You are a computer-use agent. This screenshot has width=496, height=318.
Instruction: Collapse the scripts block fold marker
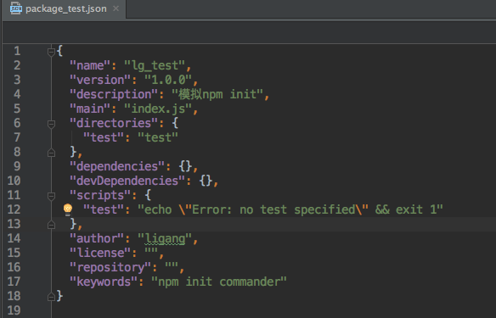pos(51,196)
